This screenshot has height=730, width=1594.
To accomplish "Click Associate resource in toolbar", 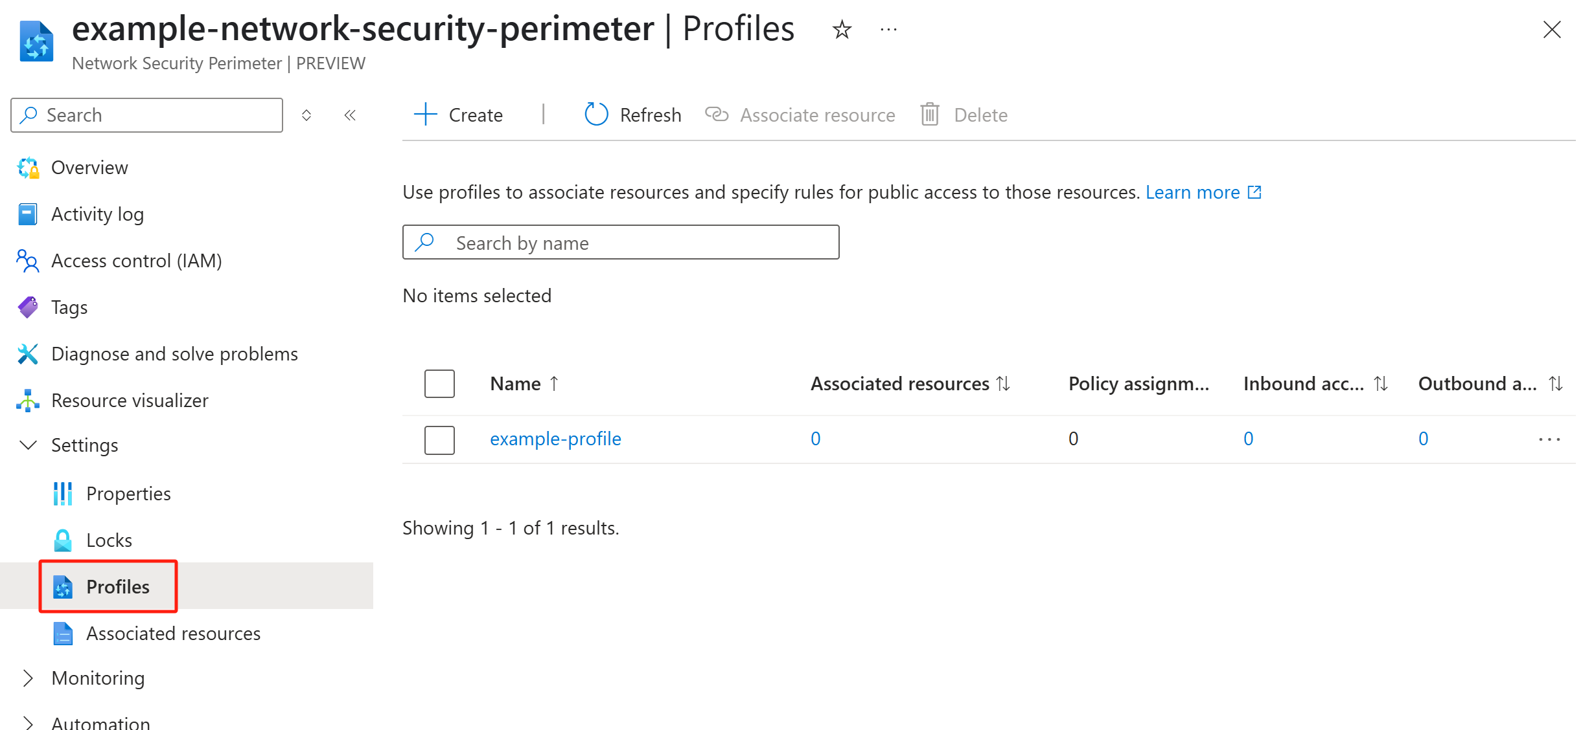I will [818, 115].
